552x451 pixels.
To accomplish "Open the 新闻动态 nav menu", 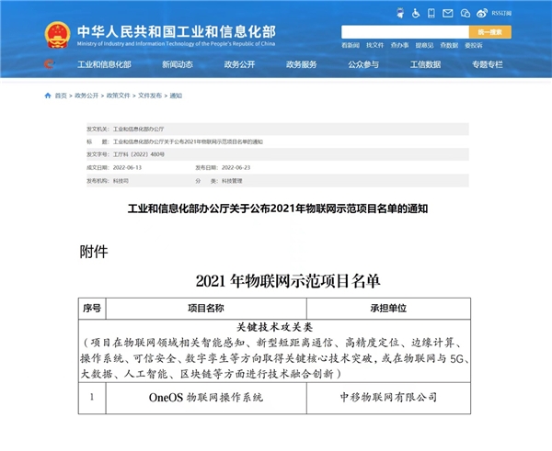I will [178, 64].
